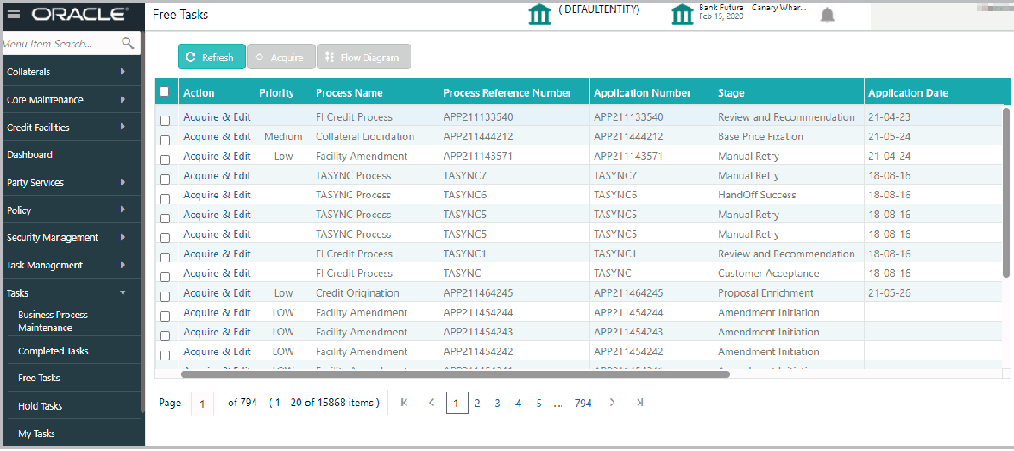
Task: Check the Credit Origination row checkbox
Action: coord(165,297)
